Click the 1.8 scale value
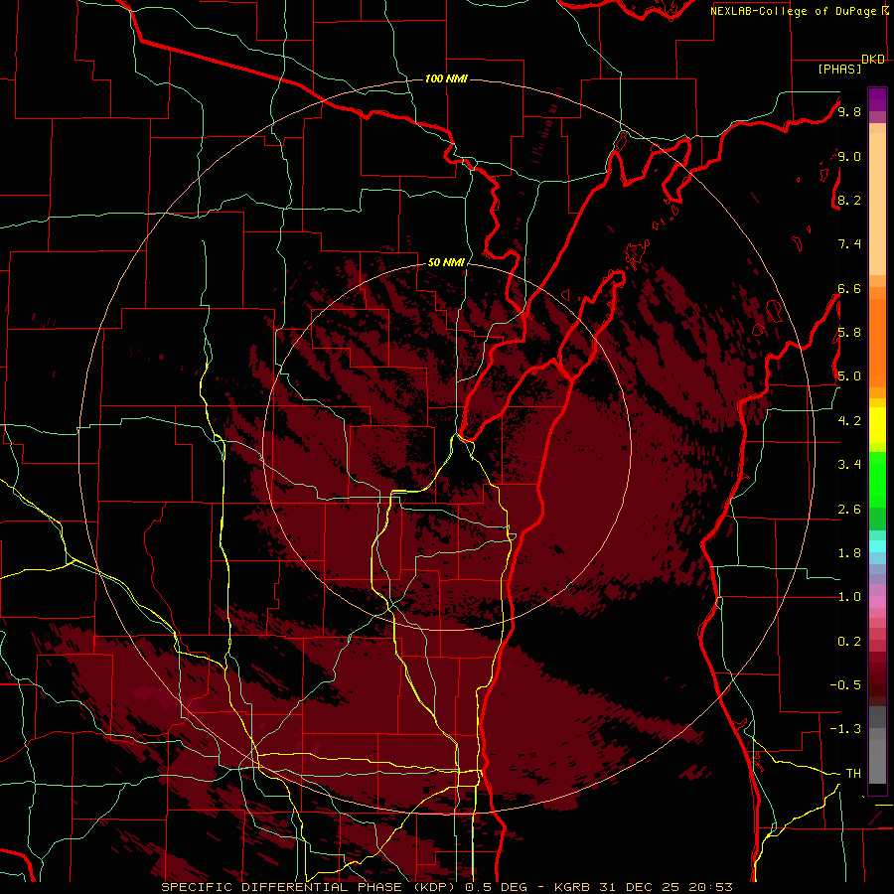The height and width of the screenshot is (894, 894). (849, 553)
